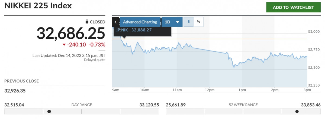Switch chart to percent mode
325x119 pixels.
pos(198,22)
